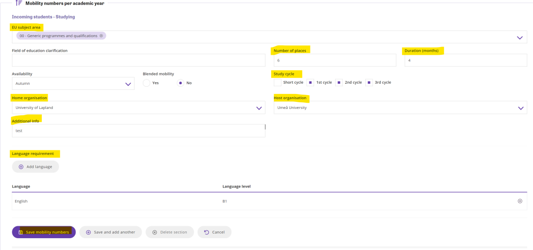The width and height of the screenshot is (533, 250).
Task: Uncheck the 1st cycle checkbox
Action: point(310,83)
